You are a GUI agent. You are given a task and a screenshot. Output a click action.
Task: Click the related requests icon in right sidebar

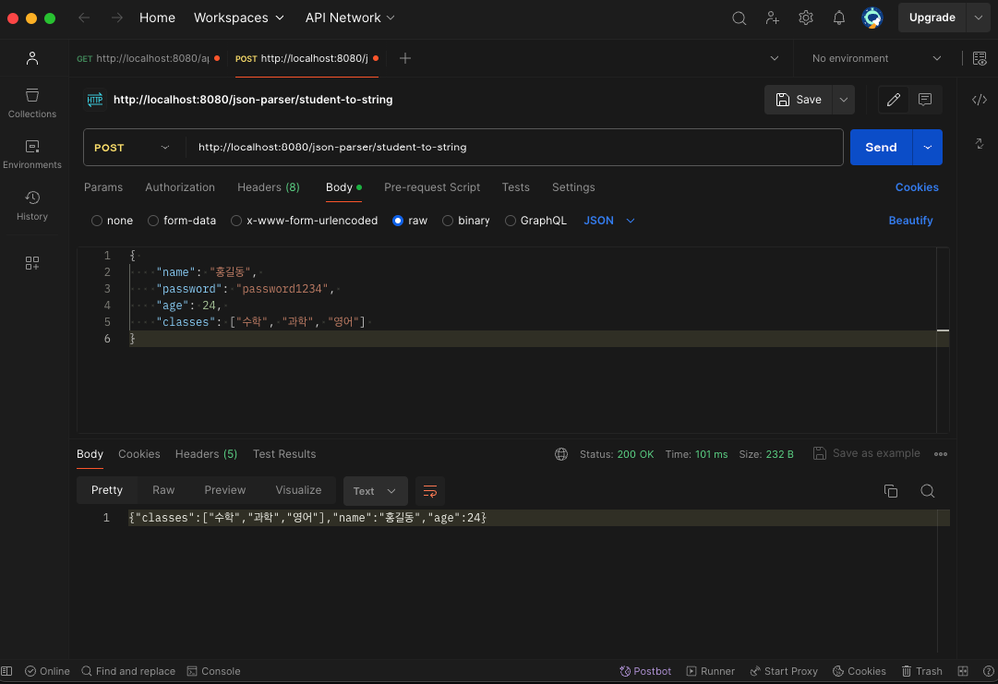(x=980, y=144)
